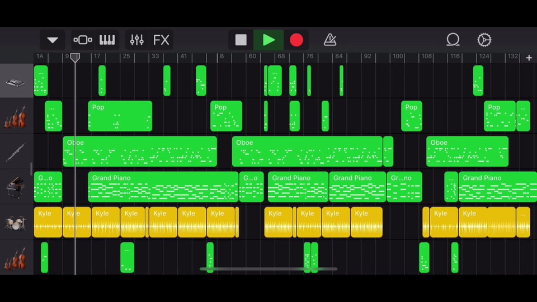The image size is (537, 302).
Task: Select the Grand Piano track header
Action: 16,187
